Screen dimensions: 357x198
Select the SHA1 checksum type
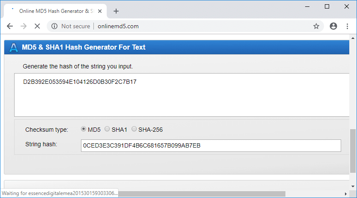pos(107,129)
